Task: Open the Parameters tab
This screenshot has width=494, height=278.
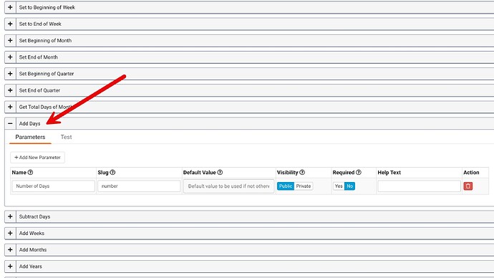Action: (30, 137)
